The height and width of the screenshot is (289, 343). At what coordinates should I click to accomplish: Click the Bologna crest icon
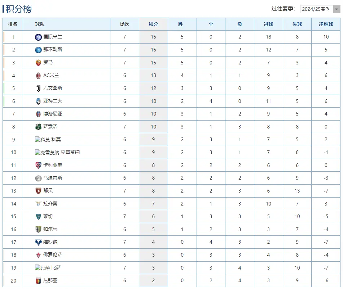click(38, 114)
